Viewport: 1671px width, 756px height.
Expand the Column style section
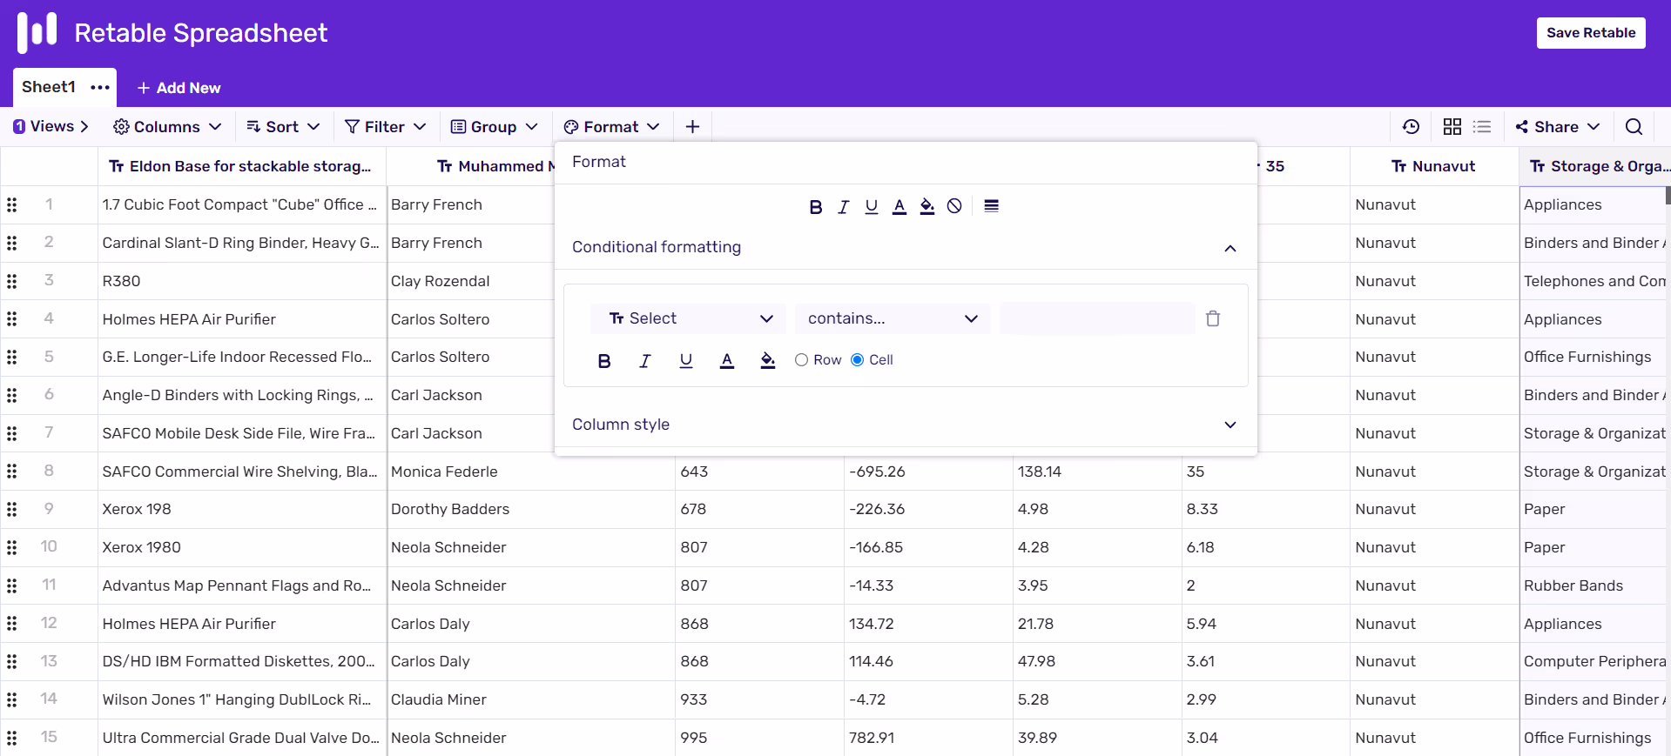[x=906, y=425]
